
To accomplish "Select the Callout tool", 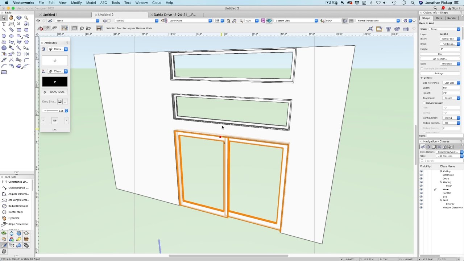I will [11, 24].
